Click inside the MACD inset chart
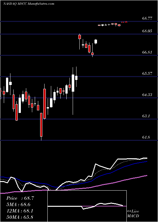Screen dimensions: 158x222 [x=87, y=206]
